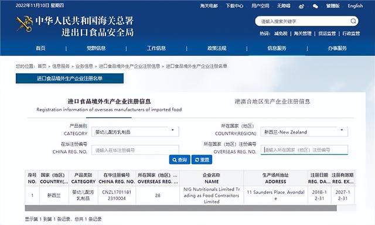Image resolution: width=375 pixels, height=225 pixels.
Task: Click hot keyword 海关管理
Action: 302,33
